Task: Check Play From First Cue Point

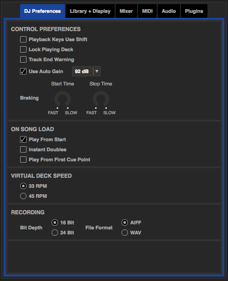Action: 23,159
